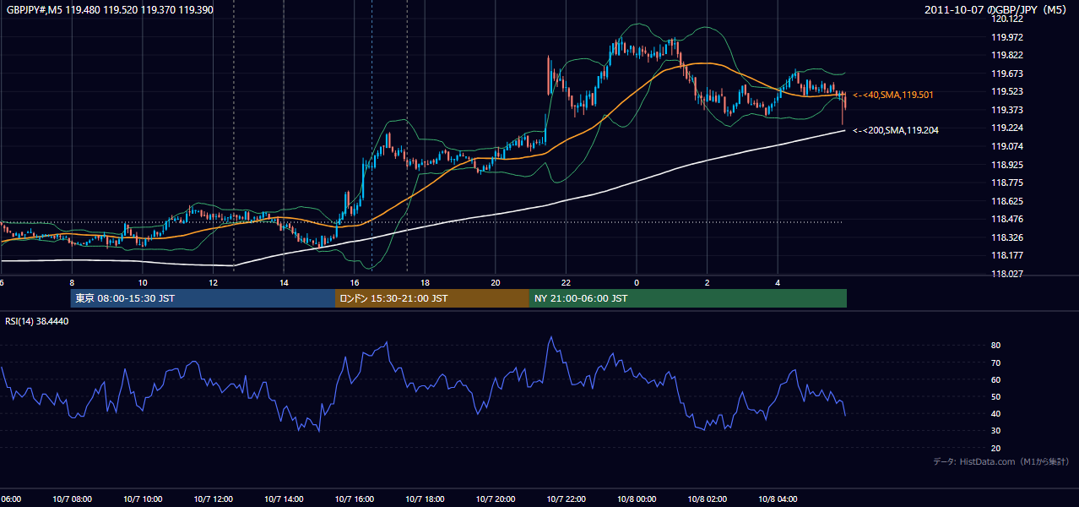Click price axis value 118.925
Screen dimensions: 1079x507
(1007, 165)
